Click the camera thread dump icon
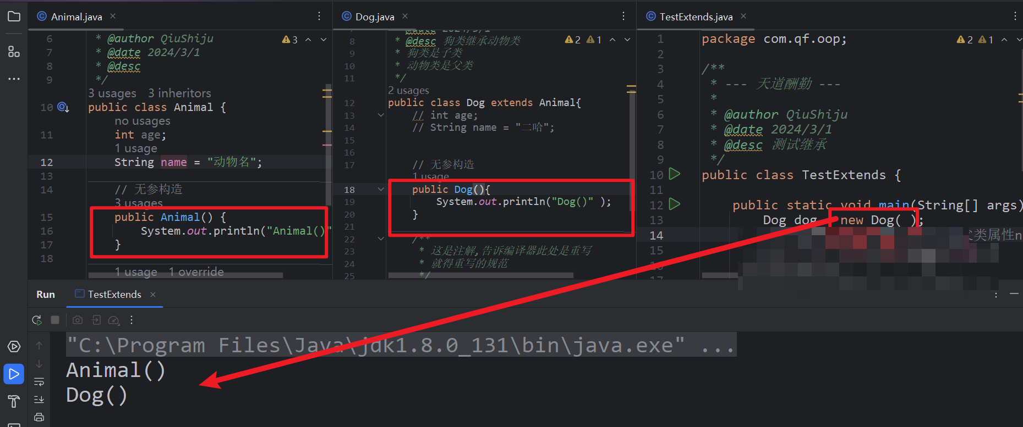 click(78, 320)
